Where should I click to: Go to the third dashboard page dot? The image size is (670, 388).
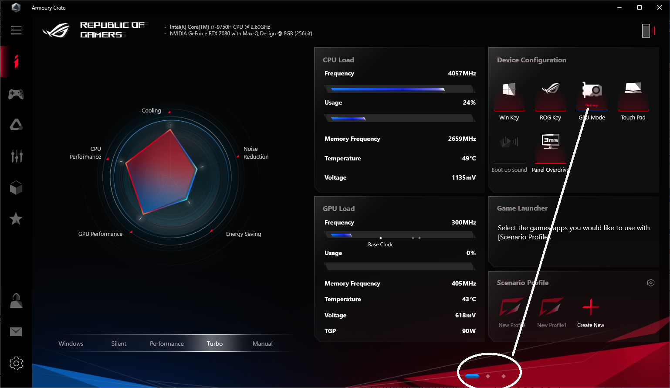click(x=504, y=376)
